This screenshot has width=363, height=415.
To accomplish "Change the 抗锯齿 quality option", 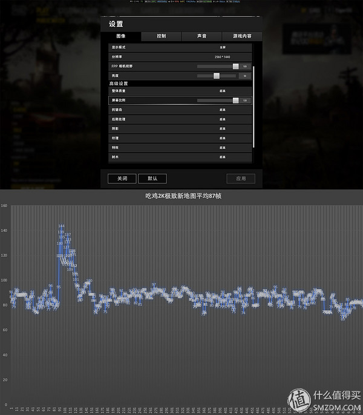I will click(x=180, y=110).
